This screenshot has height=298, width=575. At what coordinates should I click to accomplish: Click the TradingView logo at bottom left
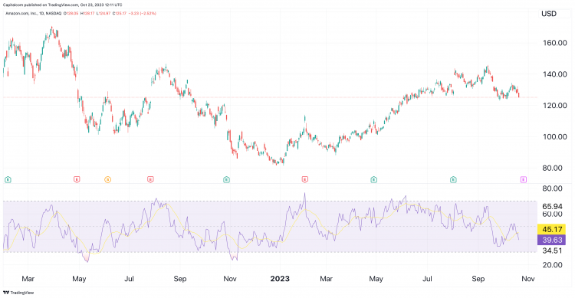pyautogui.click(x=18, y=293)
